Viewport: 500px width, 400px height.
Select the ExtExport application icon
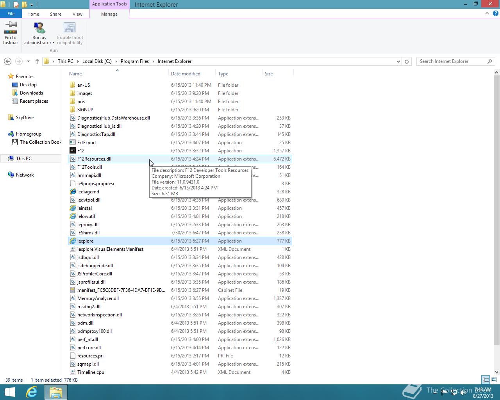point(73,143)
